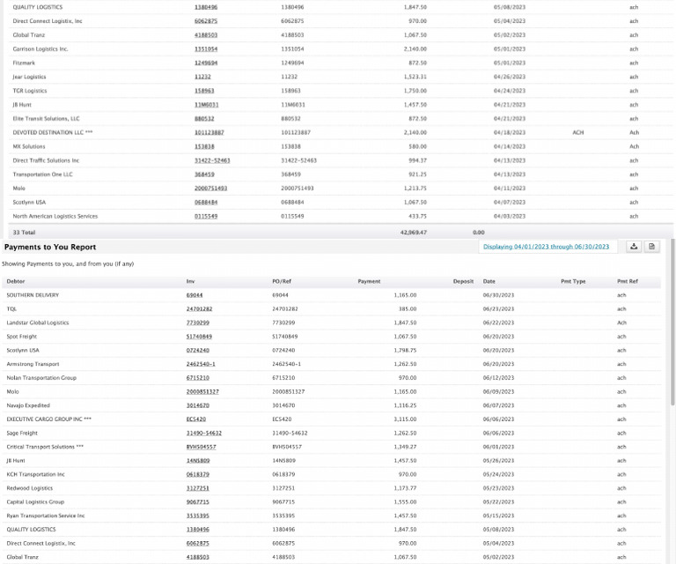Image resolution: width=676 pixels, height=564 pixels.
Task: Click the download report icon
Action: (634, 247)
